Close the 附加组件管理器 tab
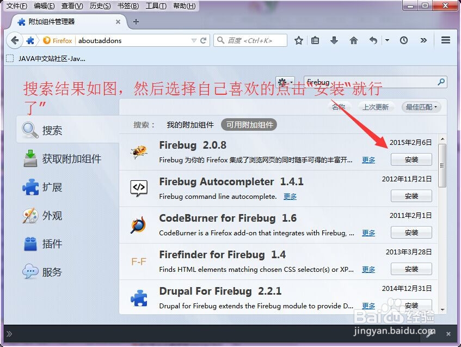The height and width of the screenshot is (347, 461). (118, 22)
